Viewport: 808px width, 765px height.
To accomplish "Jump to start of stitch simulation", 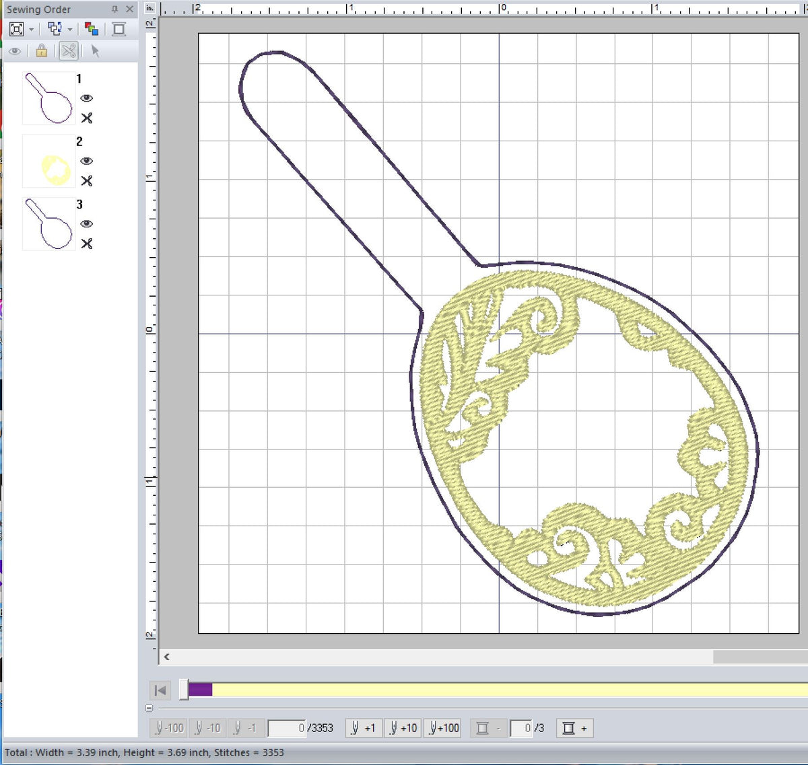I will (160, 690).
